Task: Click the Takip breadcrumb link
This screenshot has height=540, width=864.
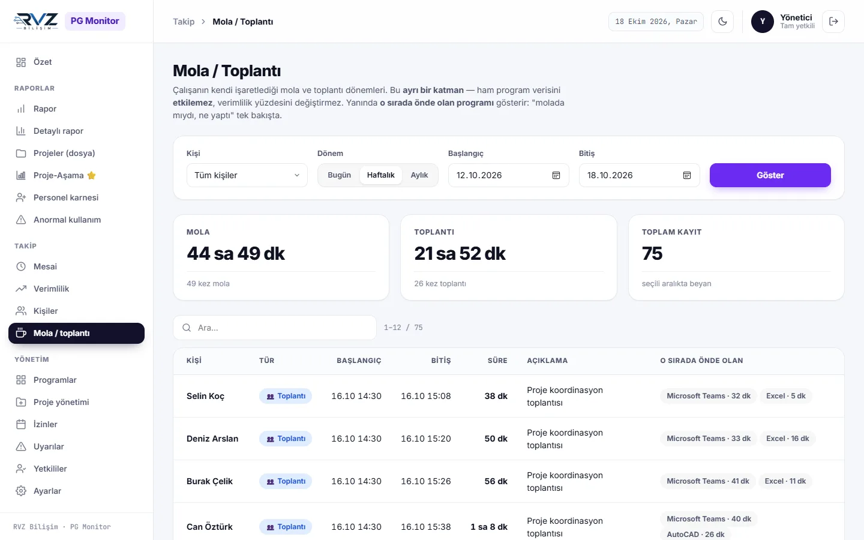Action: [184, 22]
